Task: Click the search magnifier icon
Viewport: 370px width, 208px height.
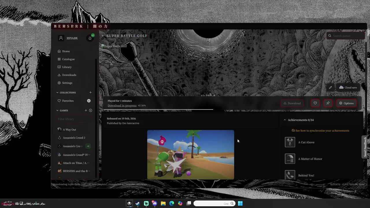Action: coord(330,36)
